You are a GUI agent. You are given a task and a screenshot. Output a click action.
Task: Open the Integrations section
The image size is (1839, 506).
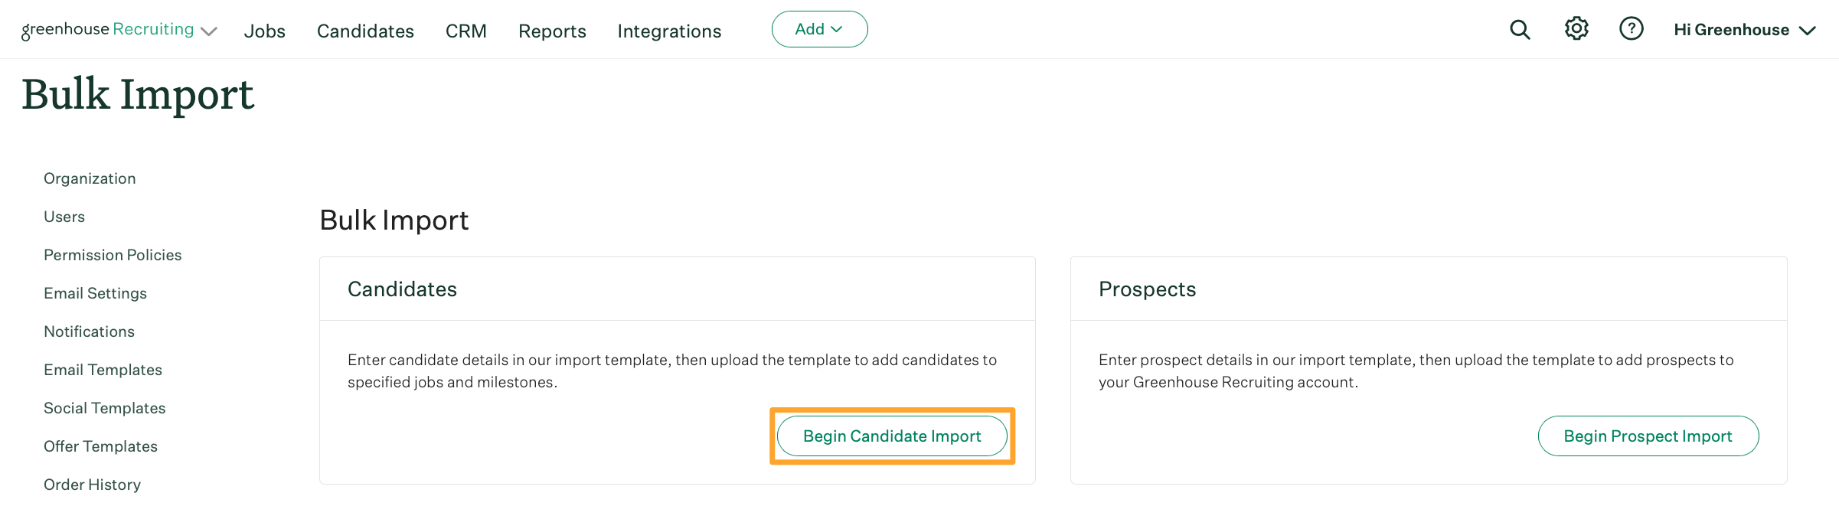tap(668, 31)
